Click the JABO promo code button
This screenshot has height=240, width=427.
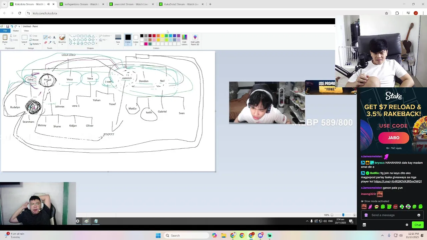[x=394, y=138]
